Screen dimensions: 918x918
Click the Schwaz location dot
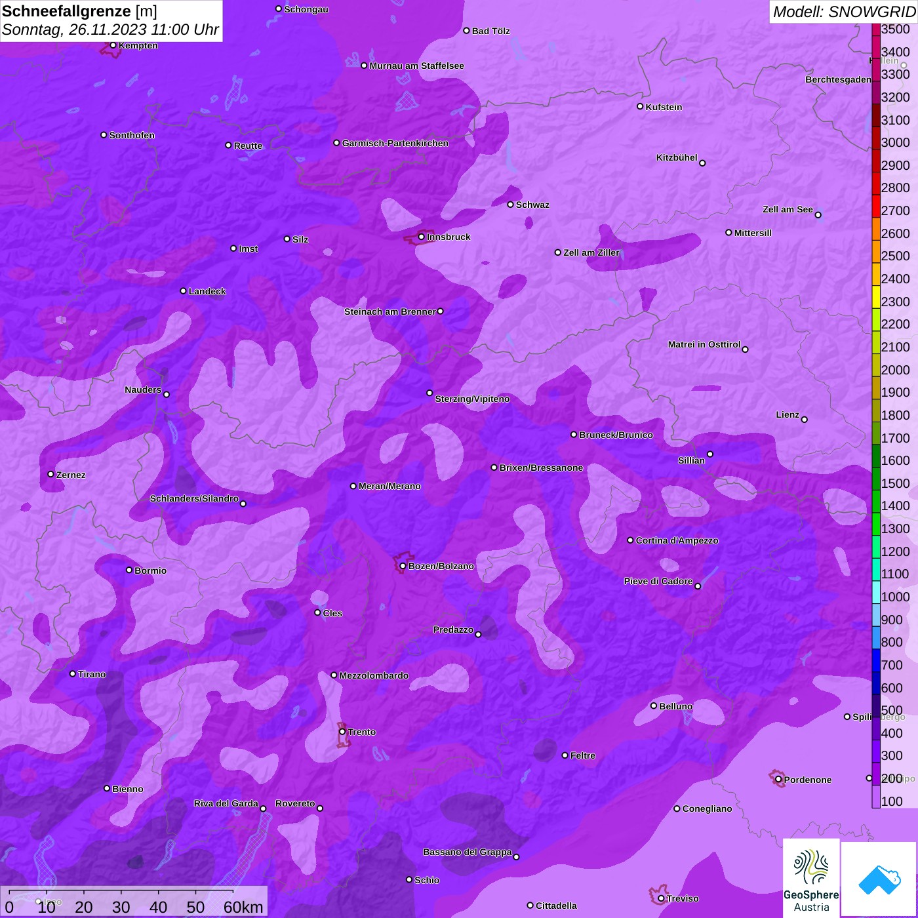click(510, 205)
